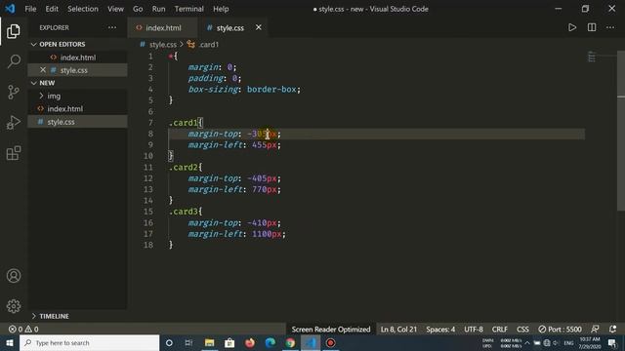Change encoding via UTF-8 status item
This screenshot has width=625, height=351.
click(x=474, y=330)
